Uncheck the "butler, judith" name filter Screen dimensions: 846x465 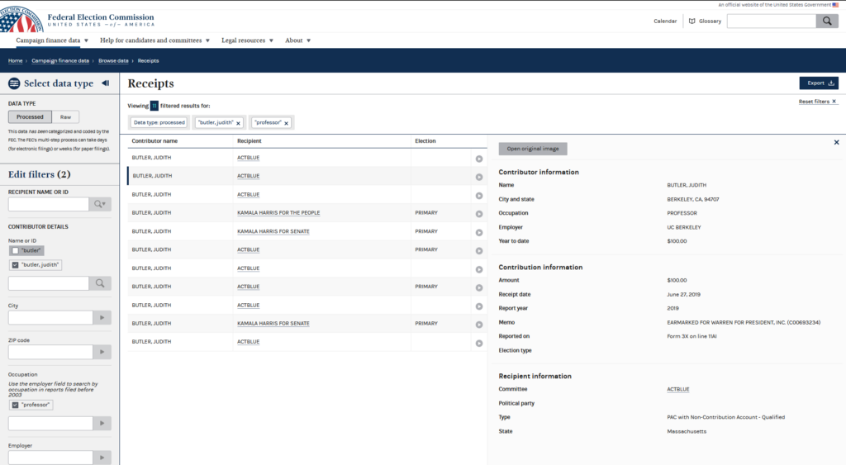(15, 265)
